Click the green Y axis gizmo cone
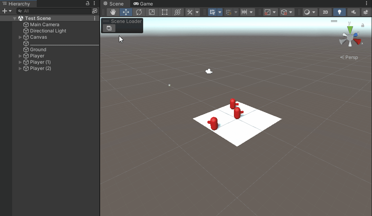 click(350, 30)
